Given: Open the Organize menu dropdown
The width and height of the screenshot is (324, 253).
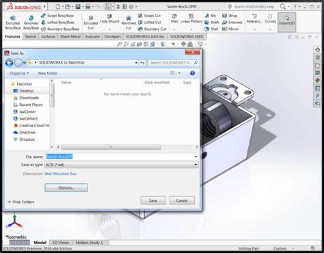Looking at the screenshot, I should click(x=19, y=73).
